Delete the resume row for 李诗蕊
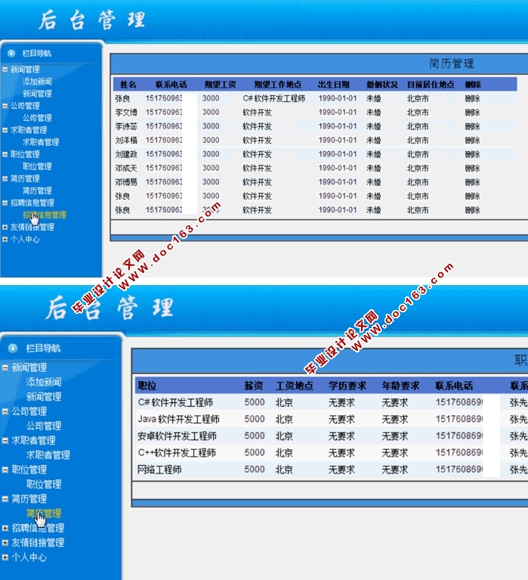The width and height of the screenshot is (528, 580). [x=472, y=126]
